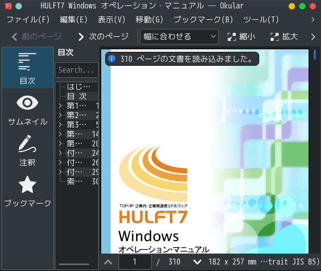Expand the 付… appendix at page 26
The height and width of the screenshot is (271, 321).
tap(60, 162)
